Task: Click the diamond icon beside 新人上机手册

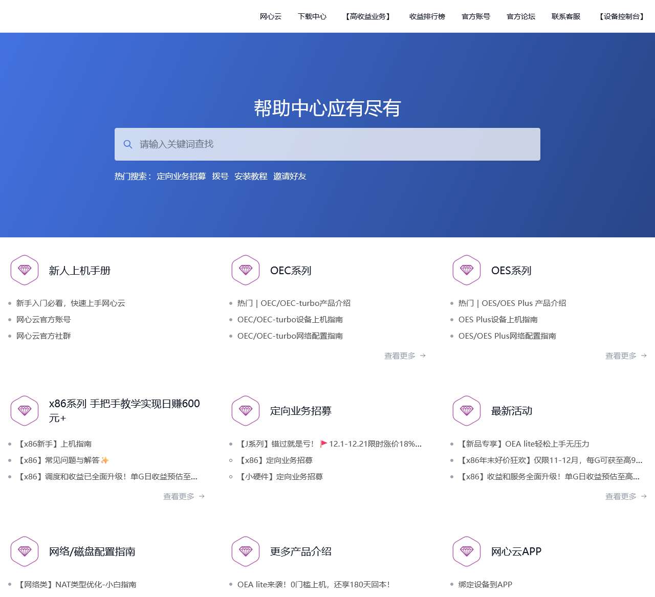Action: coord(25,270)
